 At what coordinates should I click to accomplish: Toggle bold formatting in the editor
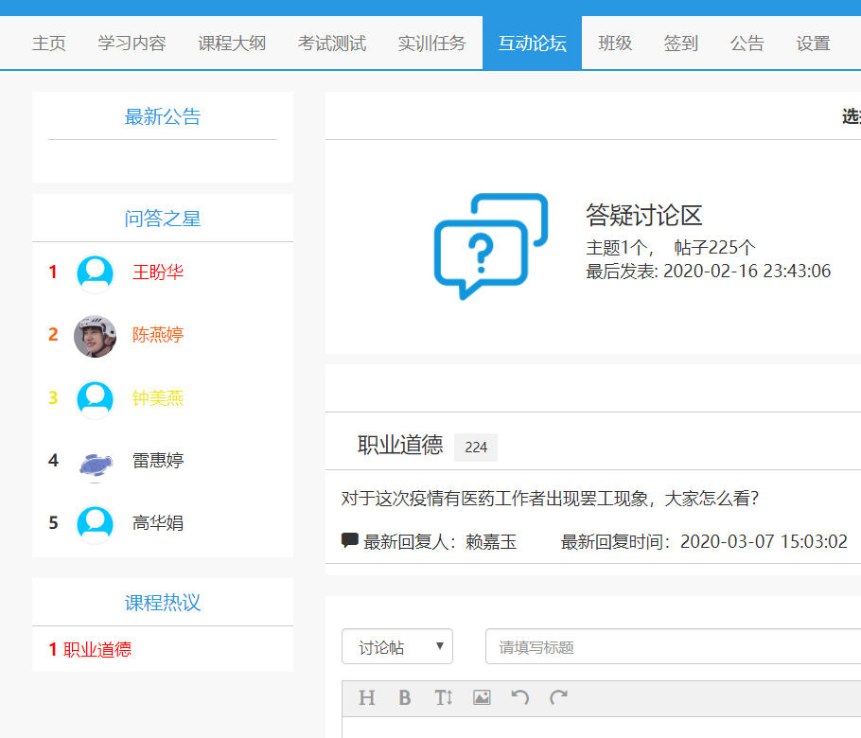[405, 698]
